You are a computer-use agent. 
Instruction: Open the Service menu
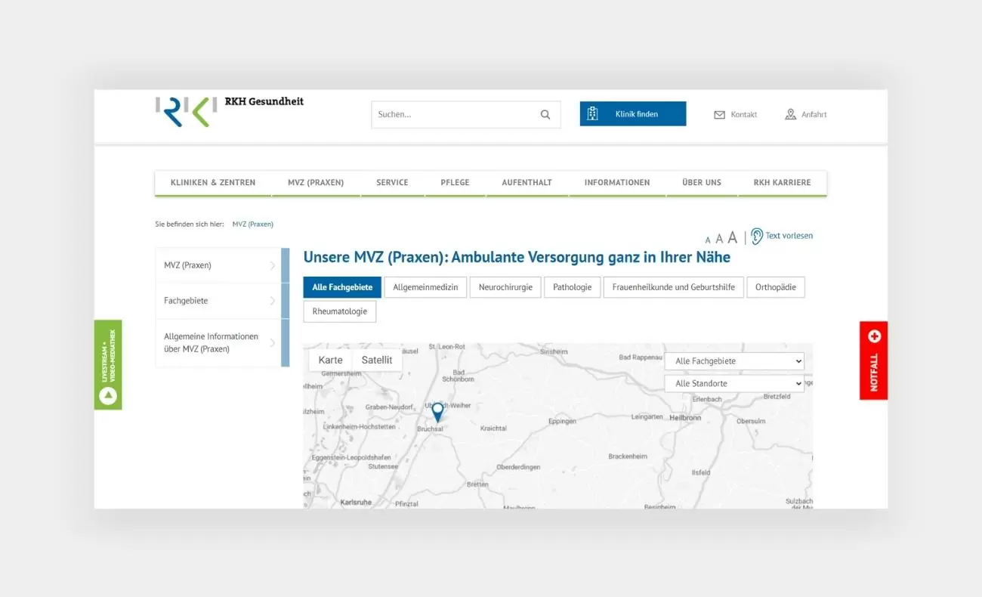[392, 183]
